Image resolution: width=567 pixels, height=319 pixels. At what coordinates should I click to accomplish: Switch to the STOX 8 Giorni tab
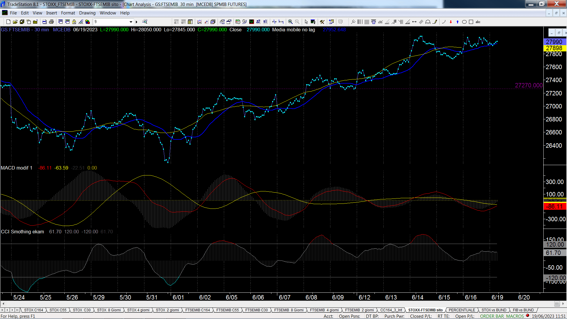pyautogui.click(x=109, y=310)
